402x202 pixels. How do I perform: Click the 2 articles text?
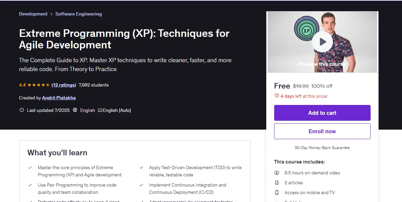point(294,183)
